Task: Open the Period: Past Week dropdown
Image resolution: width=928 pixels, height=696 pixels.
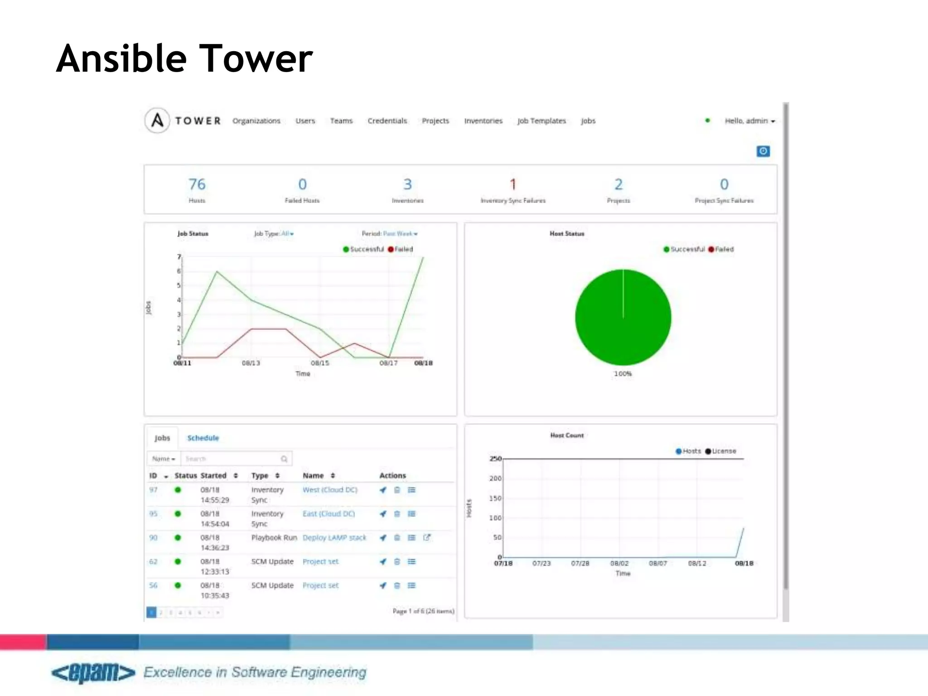Action: coord(390,234)
